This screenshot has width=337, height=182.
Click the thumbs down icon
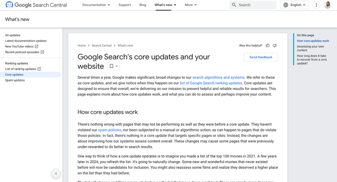pos(275,45)
